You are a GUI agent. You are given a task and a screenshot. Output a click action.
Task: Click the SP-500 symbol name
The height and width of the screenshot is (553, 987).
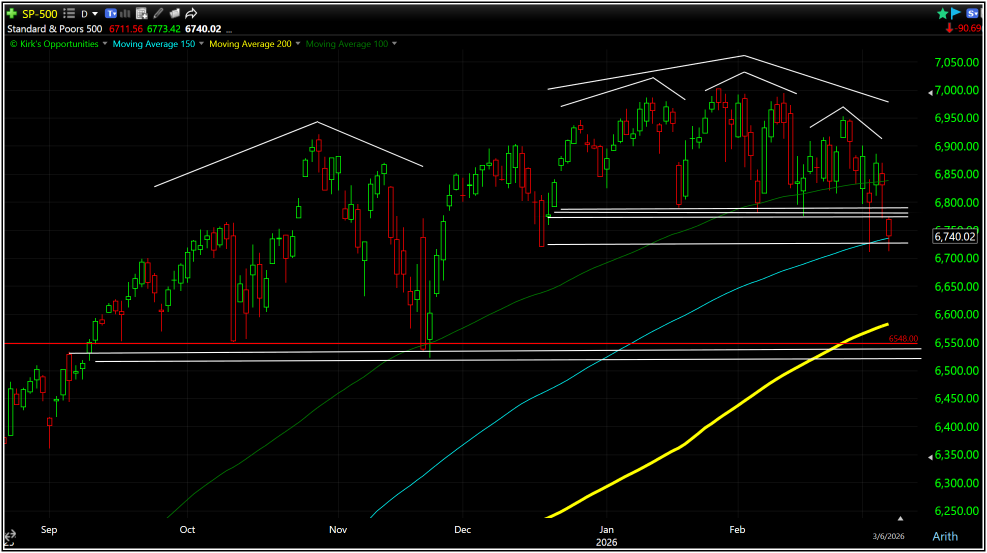(x=40, y=14)
